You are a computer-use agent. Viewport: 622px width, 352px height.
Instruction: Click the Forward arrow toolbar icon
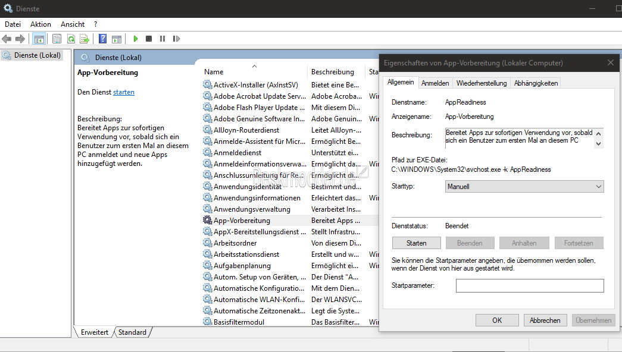[x=20, y=39]
